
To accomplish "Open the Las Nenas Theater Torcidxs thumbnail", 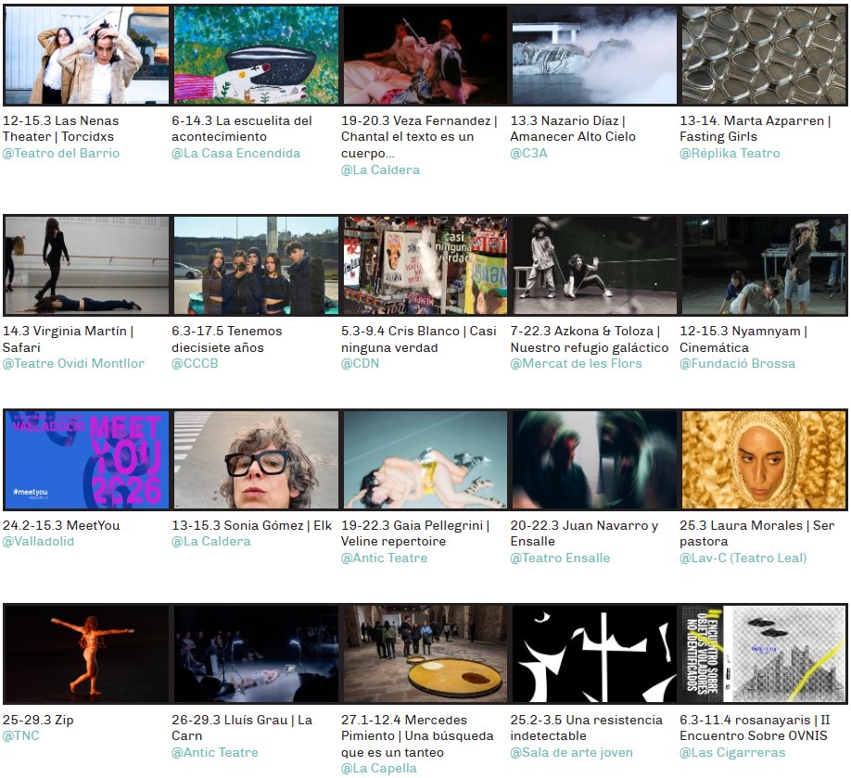I will [x=87, y=55].
